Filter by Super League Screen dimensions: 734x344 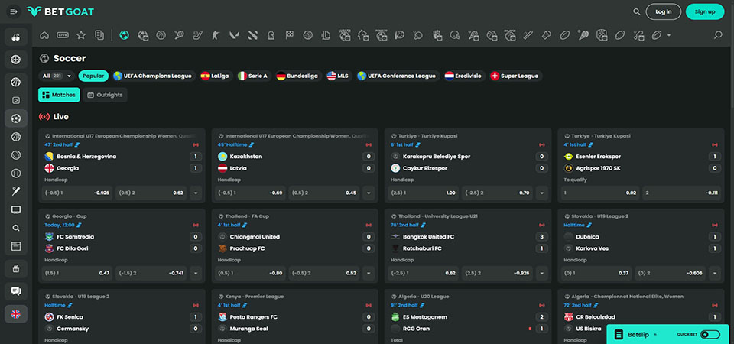click(515, 76)
